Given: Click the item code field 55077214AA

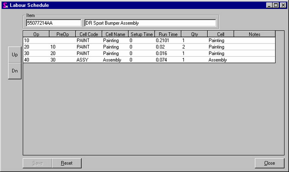Looking at the screenshot, I should tap(53, 23).
